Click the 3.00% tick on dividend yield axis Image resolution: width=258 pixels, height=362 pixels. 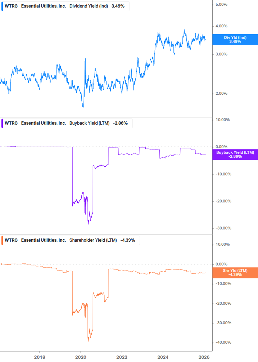(221, 54)
